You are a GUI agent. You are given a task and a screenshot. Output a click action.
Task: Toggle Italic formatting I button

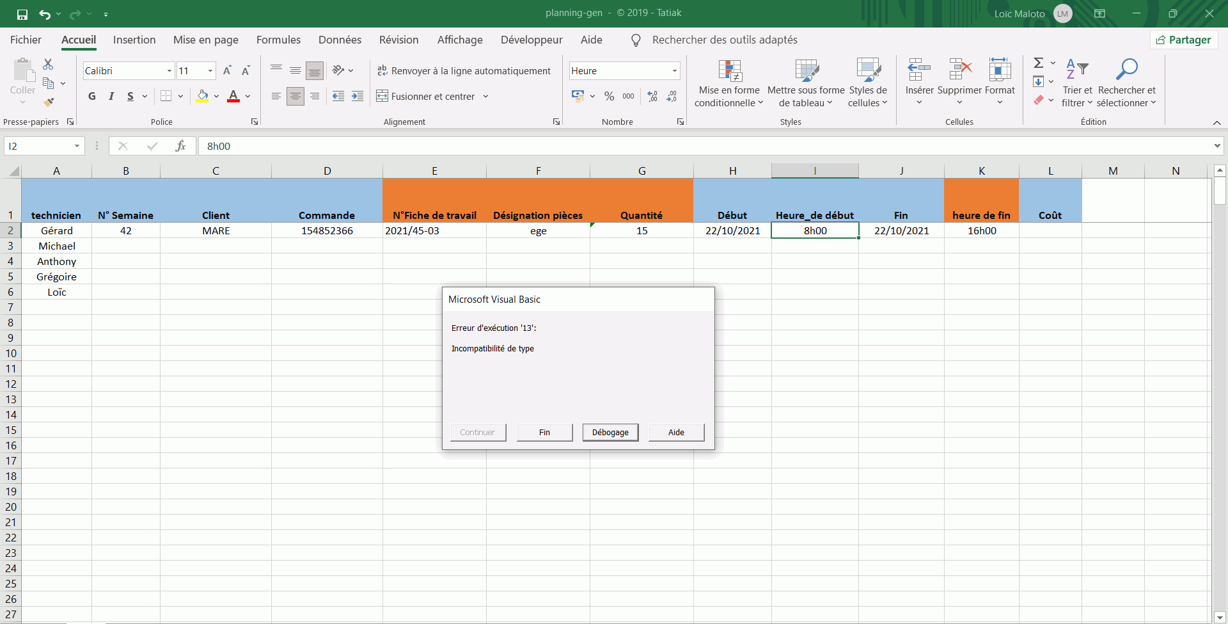click(x=111, y=96)
